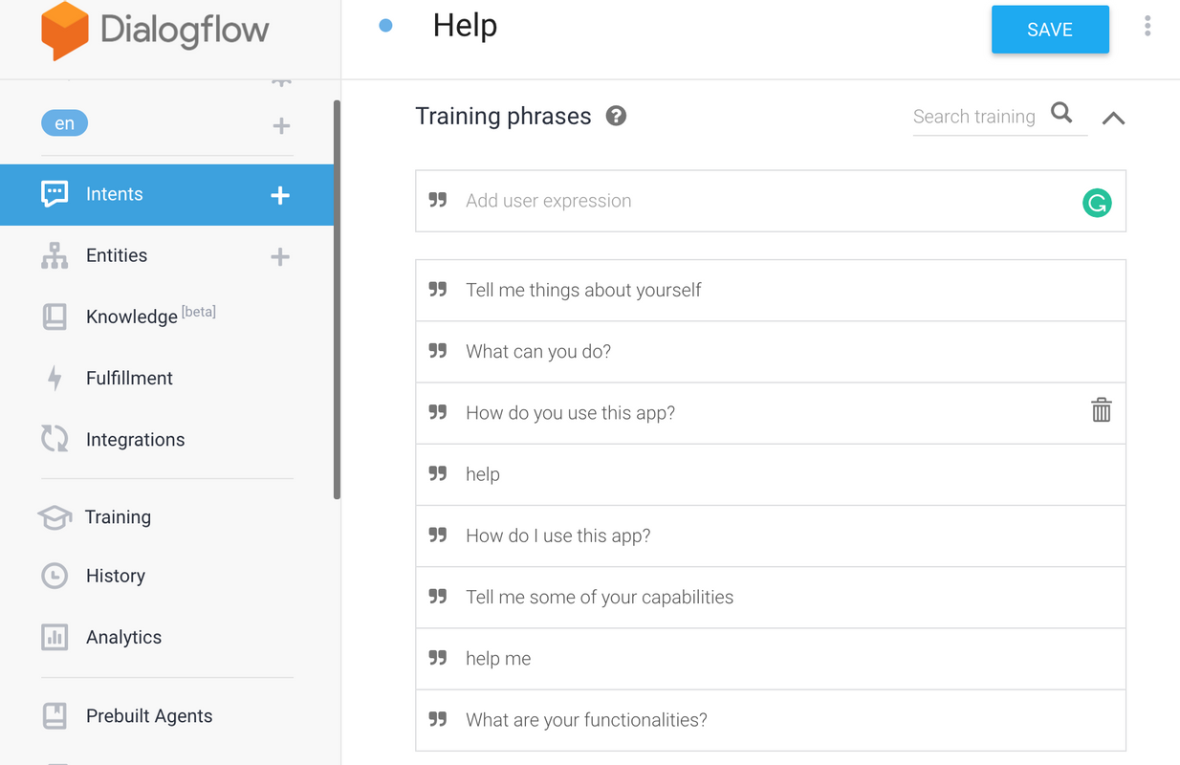The height and width of the screenshot is (765, 1180).
Task: Select the en language badge
Action: click(64, 123)
